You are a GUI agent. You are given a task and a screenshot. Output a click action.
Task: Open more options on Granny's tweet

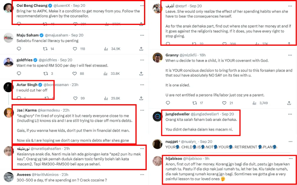[x=290, y=55]
